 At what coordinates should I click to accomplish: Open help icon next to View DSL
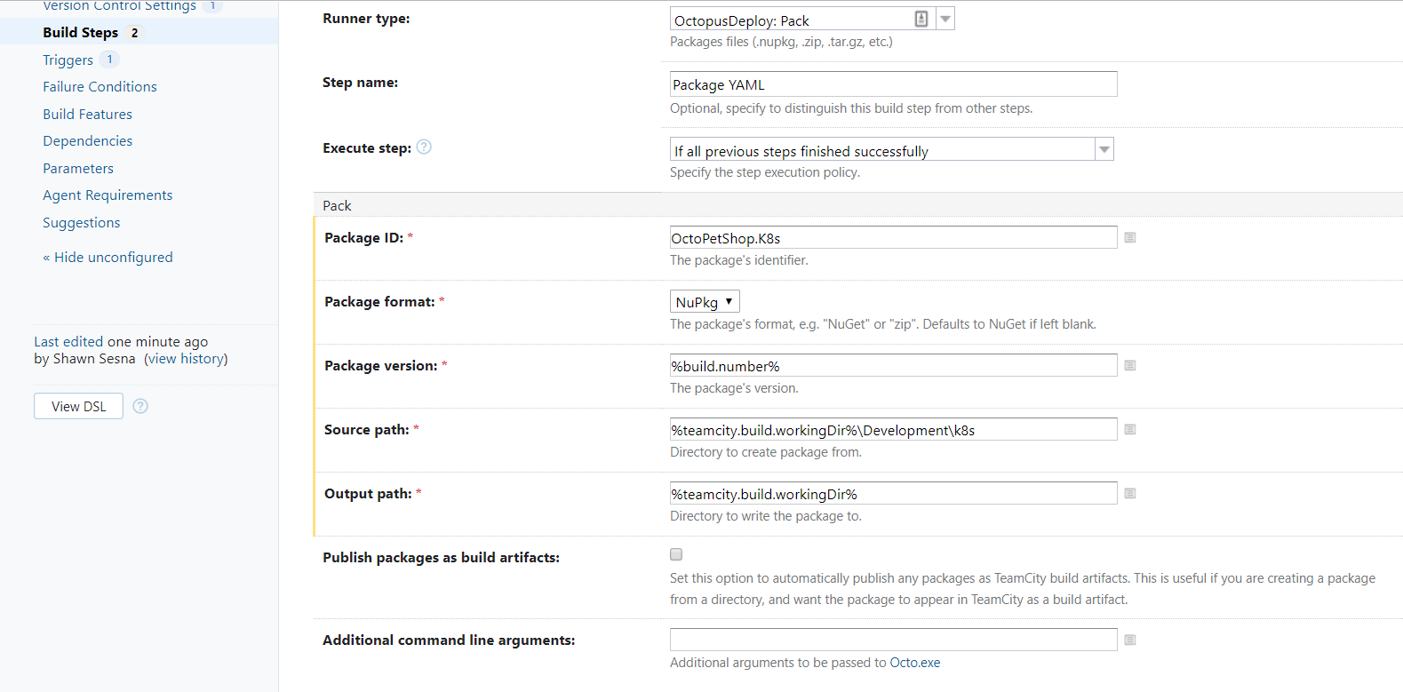140,406
